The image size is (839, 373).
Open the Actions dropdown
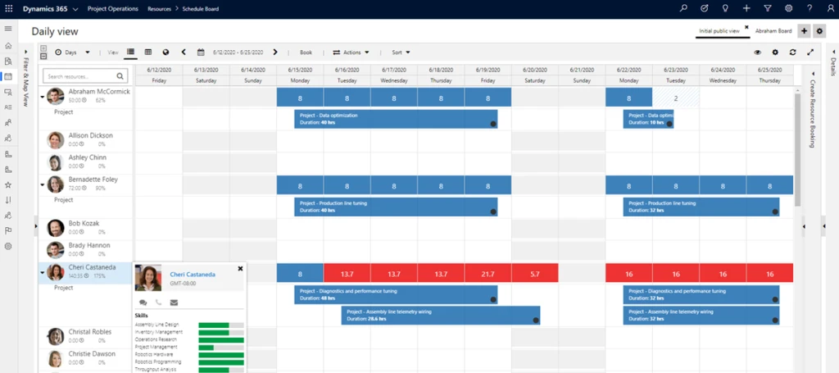click(x=351, y=52)
